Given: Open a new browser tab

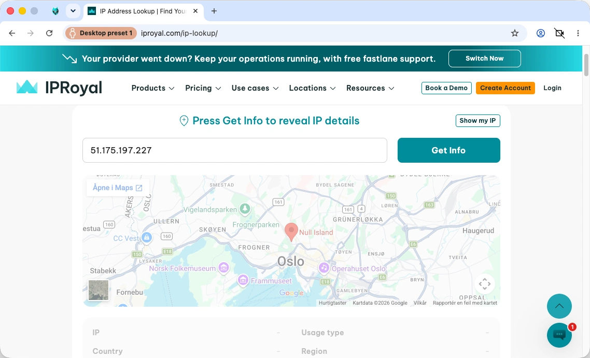Looking at the screenshot, I should [214, 11].
